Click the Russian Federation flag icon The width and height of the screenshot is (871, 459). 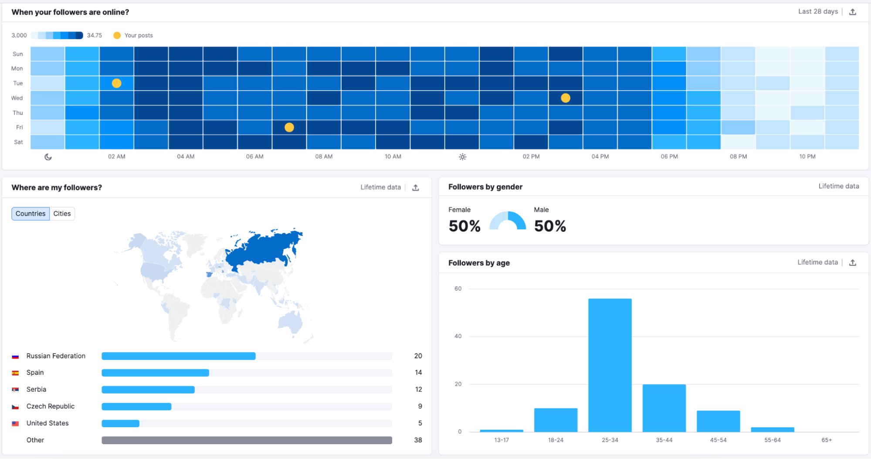[x=15, y=357]
